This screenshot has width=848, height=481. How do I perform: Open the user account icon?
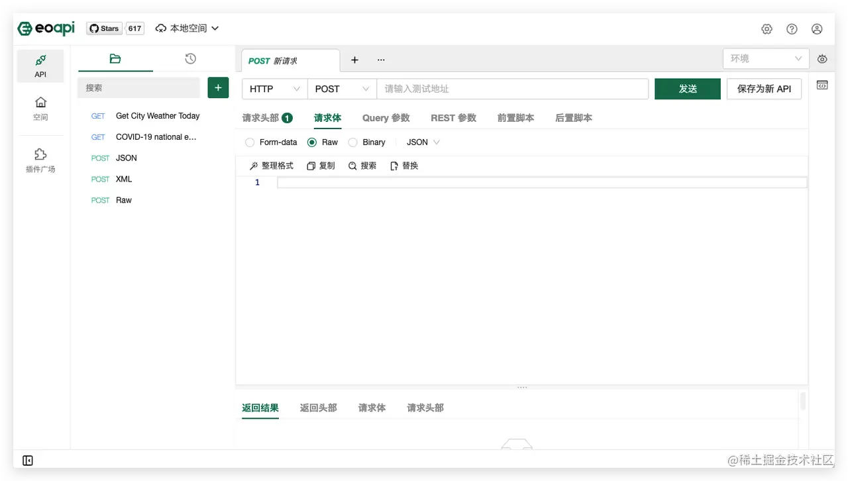click(x=817, y=29)
